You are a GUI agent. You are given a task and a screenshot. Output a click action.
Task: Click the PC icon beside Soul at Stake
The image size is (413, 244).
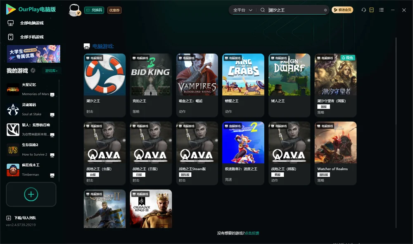pos(52,115)
